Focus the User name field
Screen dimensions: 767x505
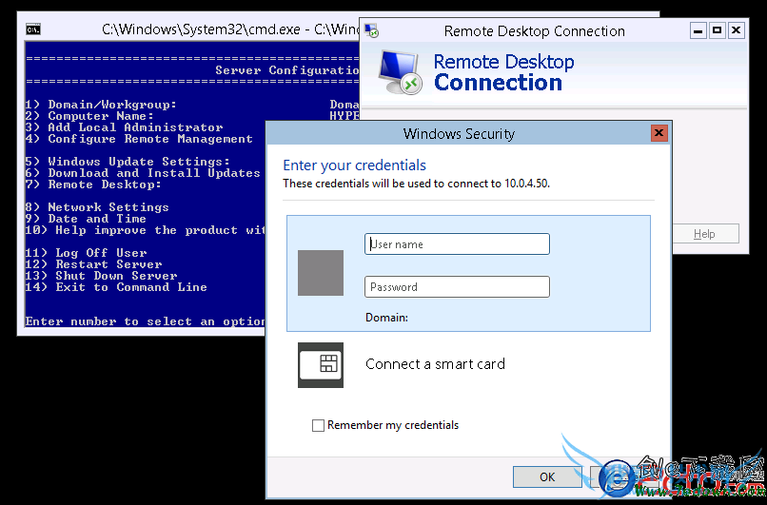pyautogui.click(x=457, y=244)
